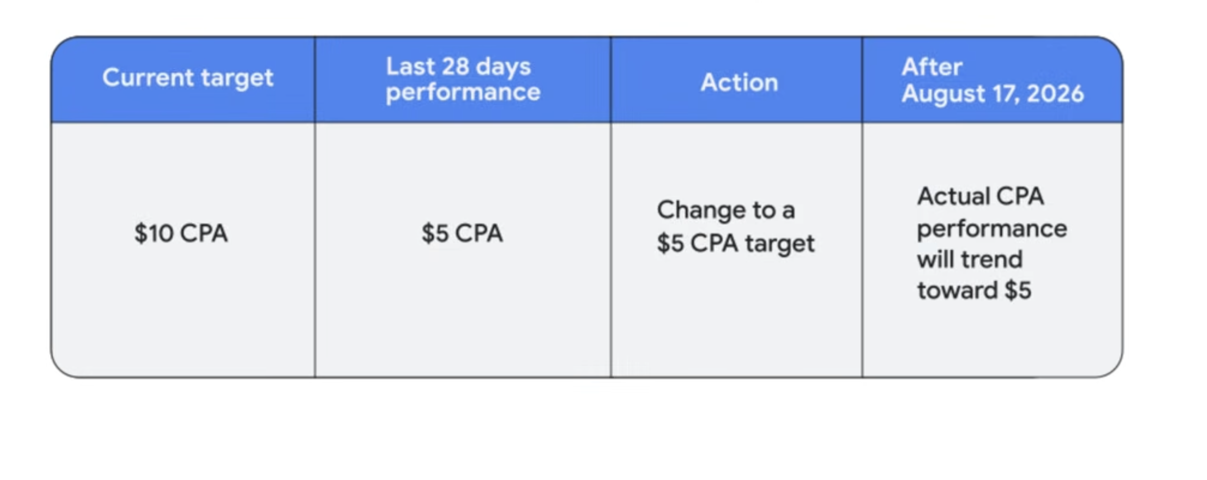Click the Action column header
Image resolution: width=1207 pixels, height=480 pixels.
[739, 82]
